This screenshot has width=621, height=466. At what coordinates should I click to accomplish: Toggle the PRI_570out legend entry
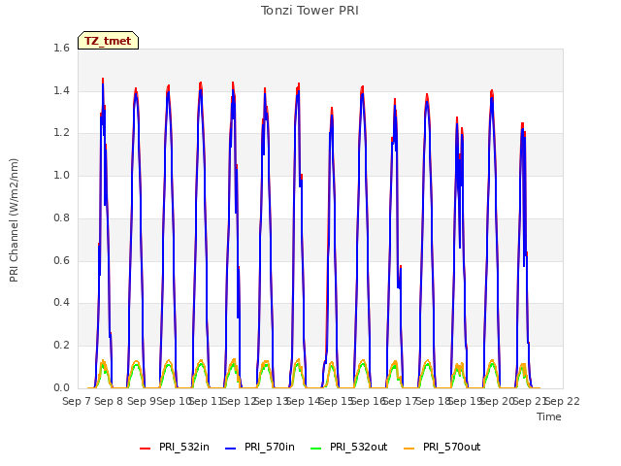[x=442, y=448]
